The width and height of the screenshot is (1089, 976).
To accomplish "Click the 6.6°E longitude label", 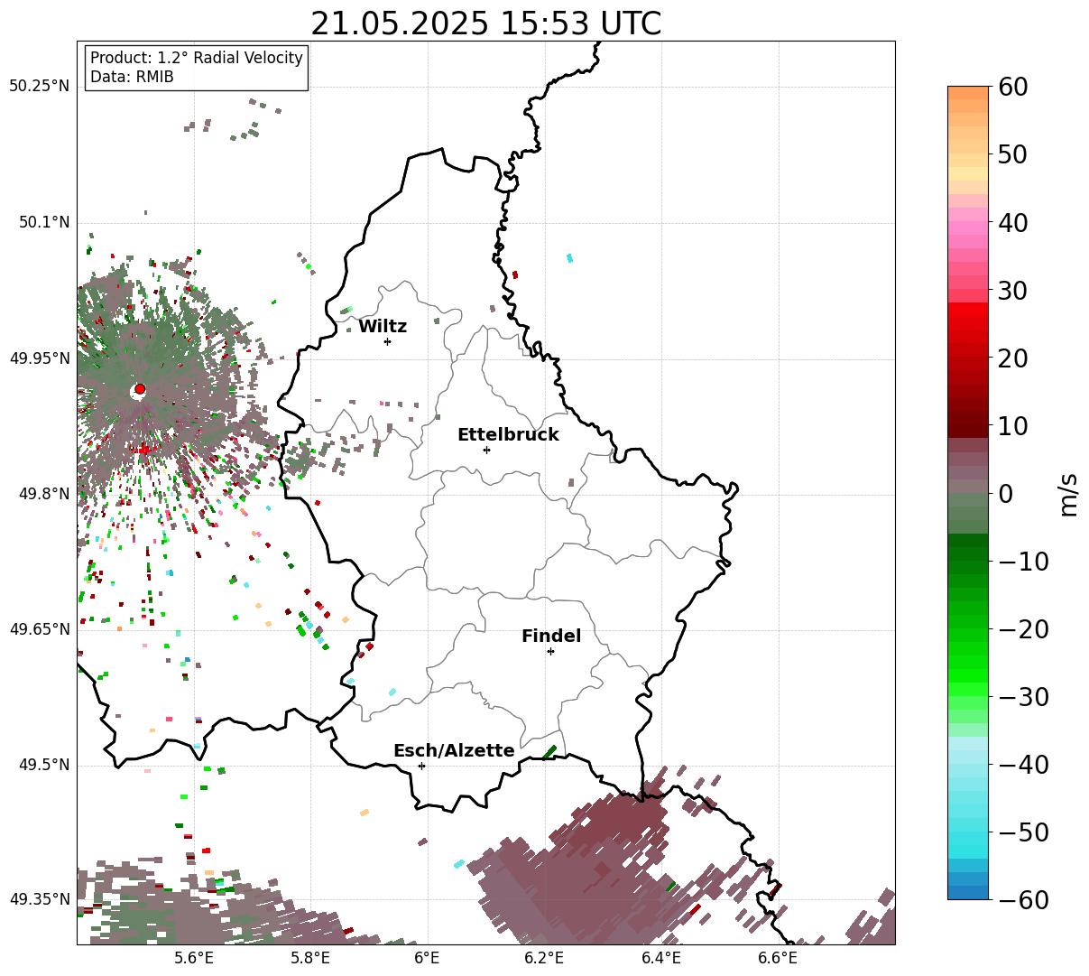I will (x=778, y=958).
